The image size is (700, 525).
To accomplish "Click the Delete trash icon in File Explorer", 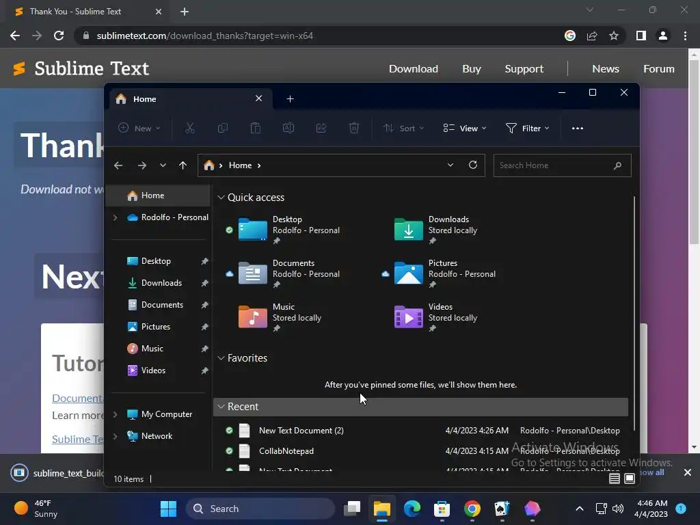I will pyautogui.click(x=354, y=128).
